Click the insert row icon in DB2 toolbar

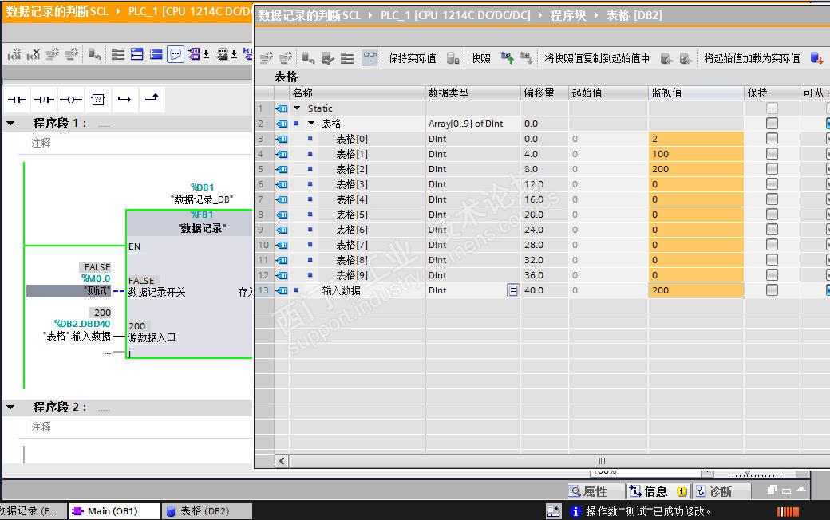pyautogui.click(x=267, y=58)
